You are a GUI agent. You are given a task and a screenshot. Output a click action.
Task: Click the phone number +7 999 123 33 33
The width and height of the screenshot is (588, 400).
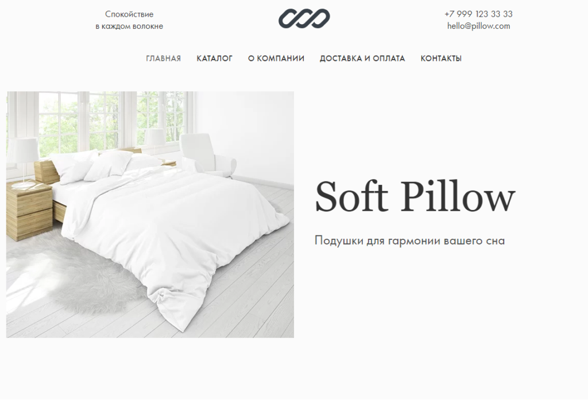478,14
